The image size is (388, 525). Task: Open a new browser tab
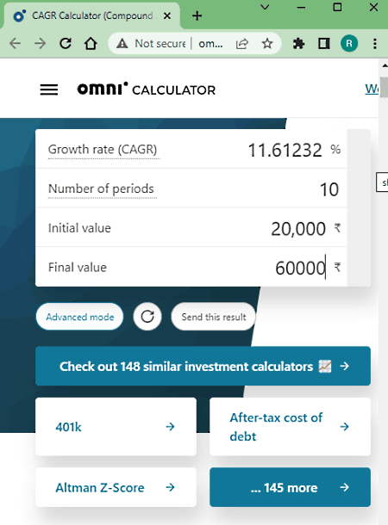click(x=197, y=15)
